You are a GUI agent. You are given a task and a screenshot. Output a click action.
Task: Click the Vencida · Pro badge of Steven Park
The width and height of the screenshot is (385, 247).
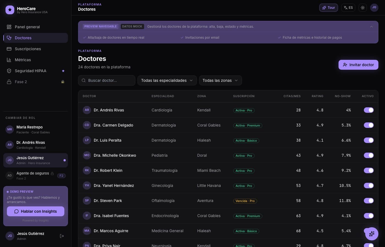point(245,201)
